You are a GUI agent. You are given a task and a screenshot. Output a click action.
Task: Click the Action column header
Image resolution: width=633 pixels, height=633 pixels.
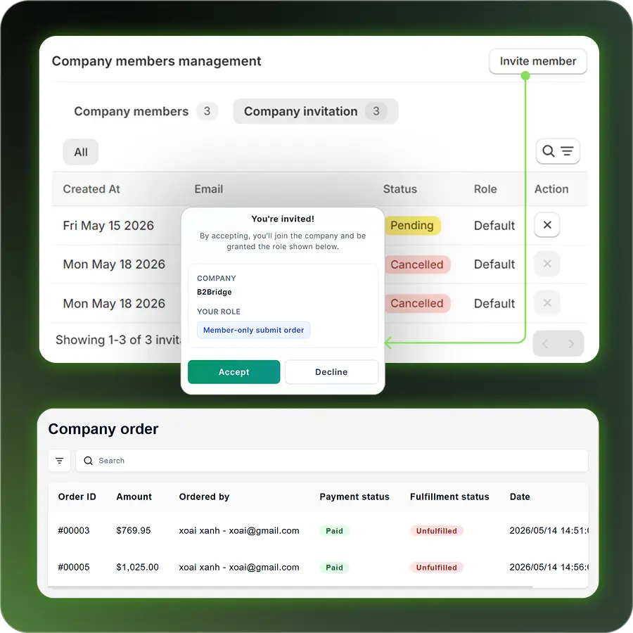(x=551, y=189)
